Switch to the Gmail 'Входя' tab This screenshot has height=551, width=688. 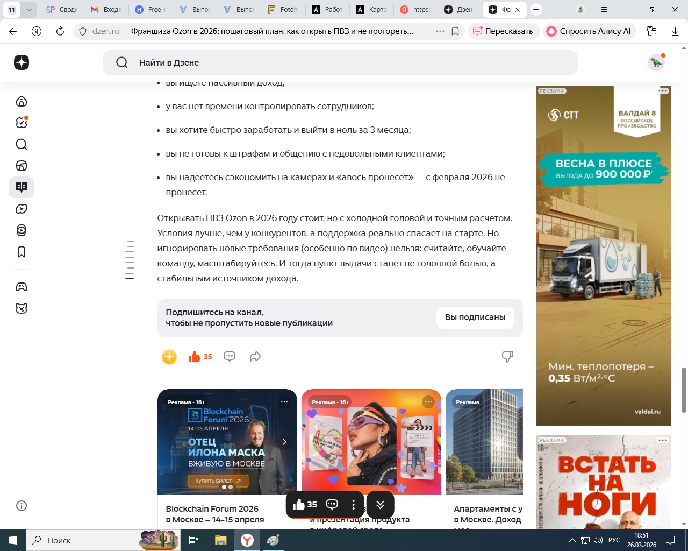pos(106,10)
